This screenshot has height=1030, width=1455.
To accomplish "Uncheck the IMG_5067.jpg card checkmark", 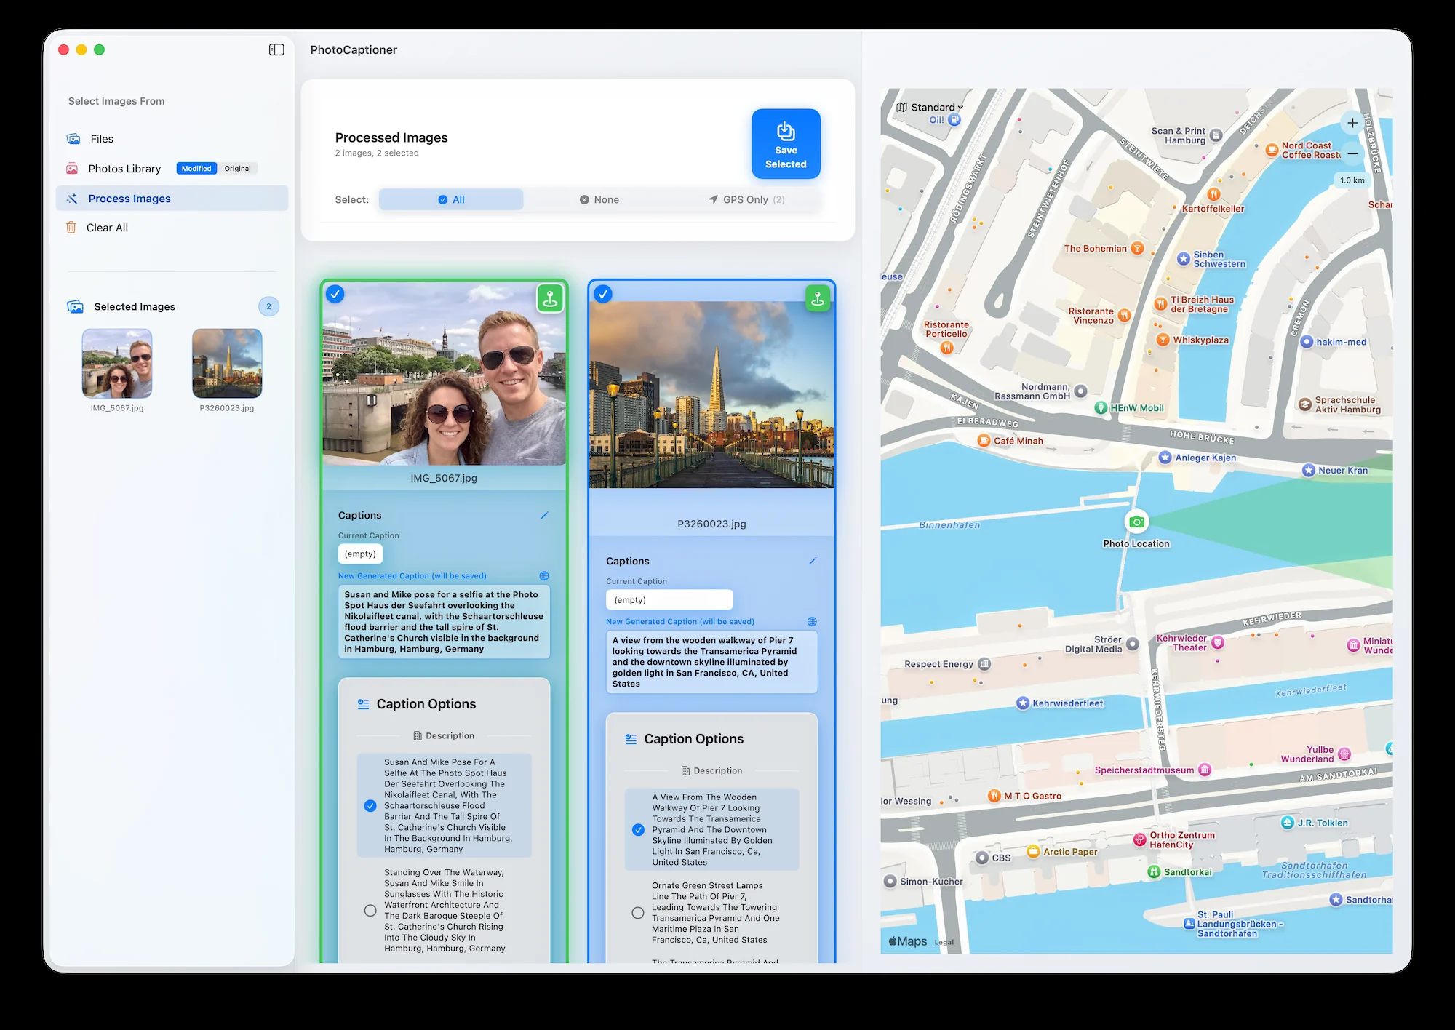I will click(x=335, y=294).
